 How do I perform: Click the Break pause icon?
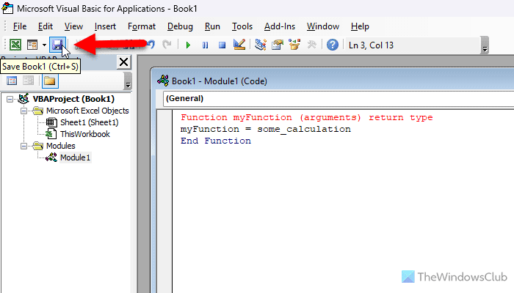tap(205, 45)
